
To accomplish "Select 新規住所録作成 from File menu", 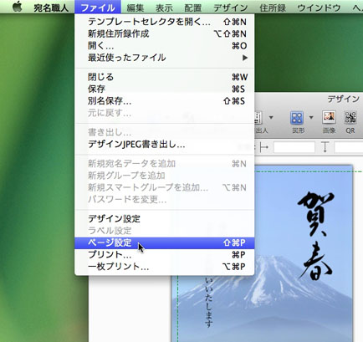I will tap(165, 33).
